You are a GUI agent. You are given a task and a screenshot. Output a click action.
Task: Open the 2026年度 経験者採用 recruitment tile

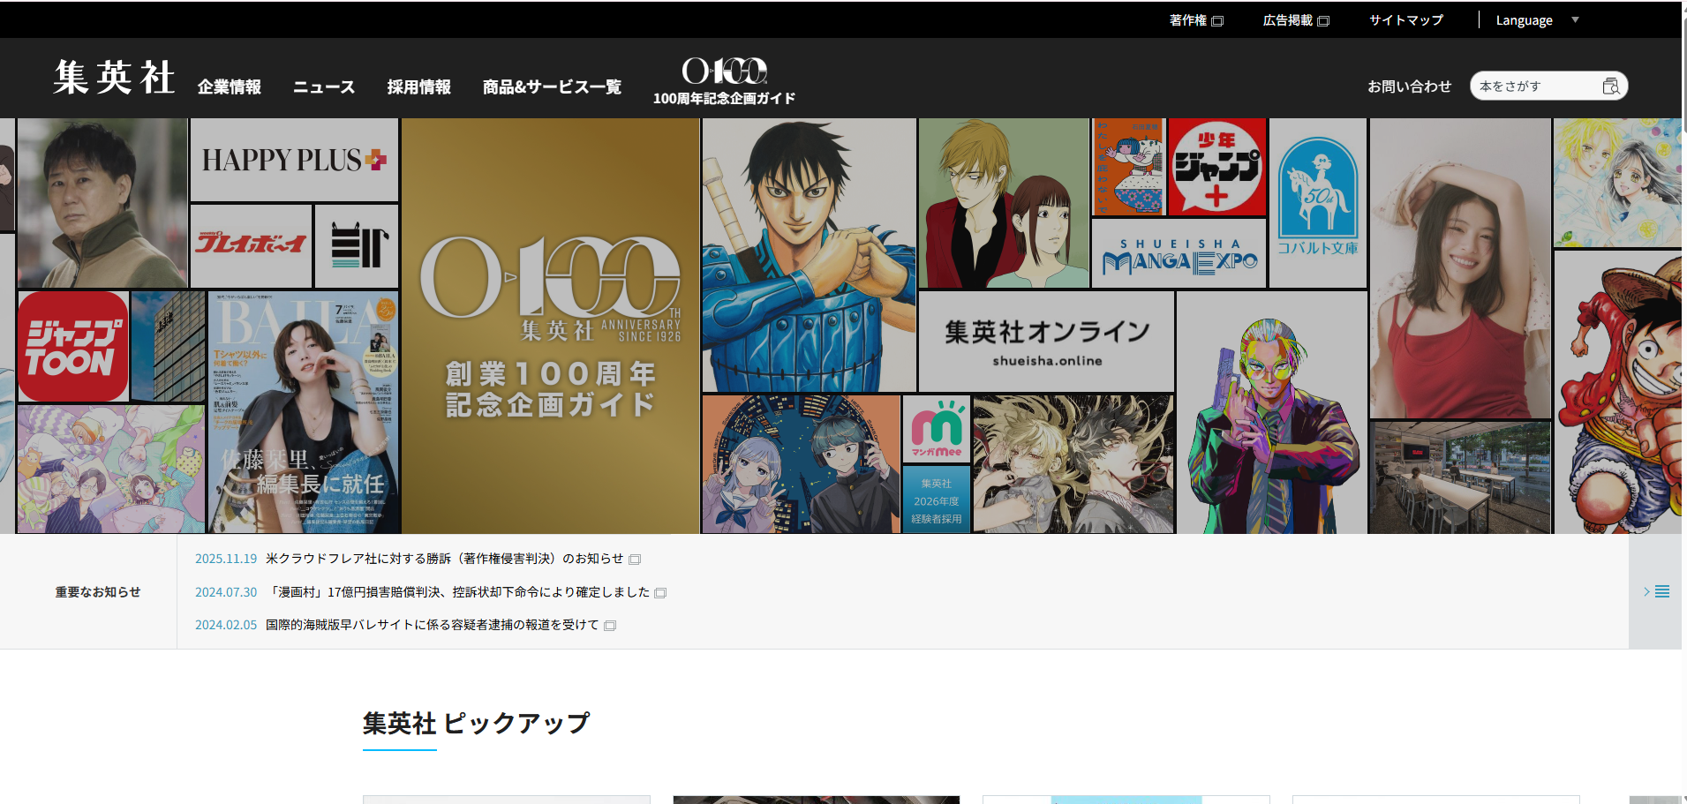click(937, 500)
